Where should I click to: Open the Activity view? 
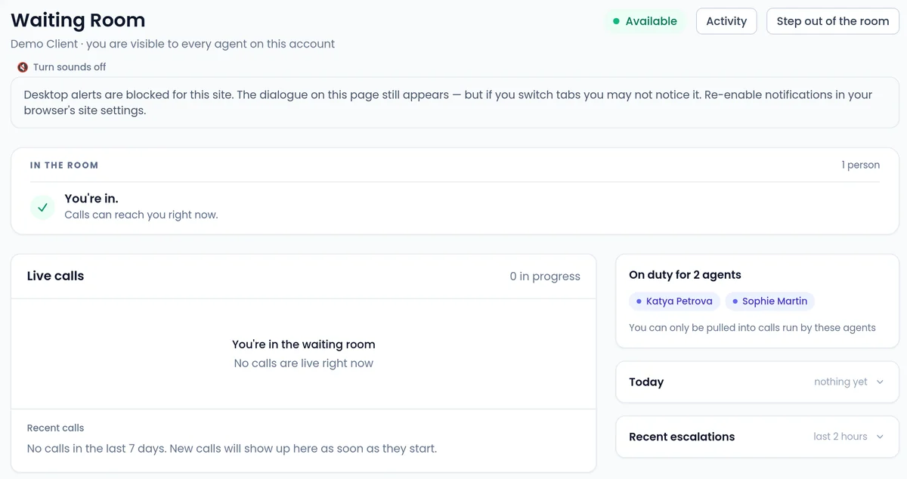point(726,21)
